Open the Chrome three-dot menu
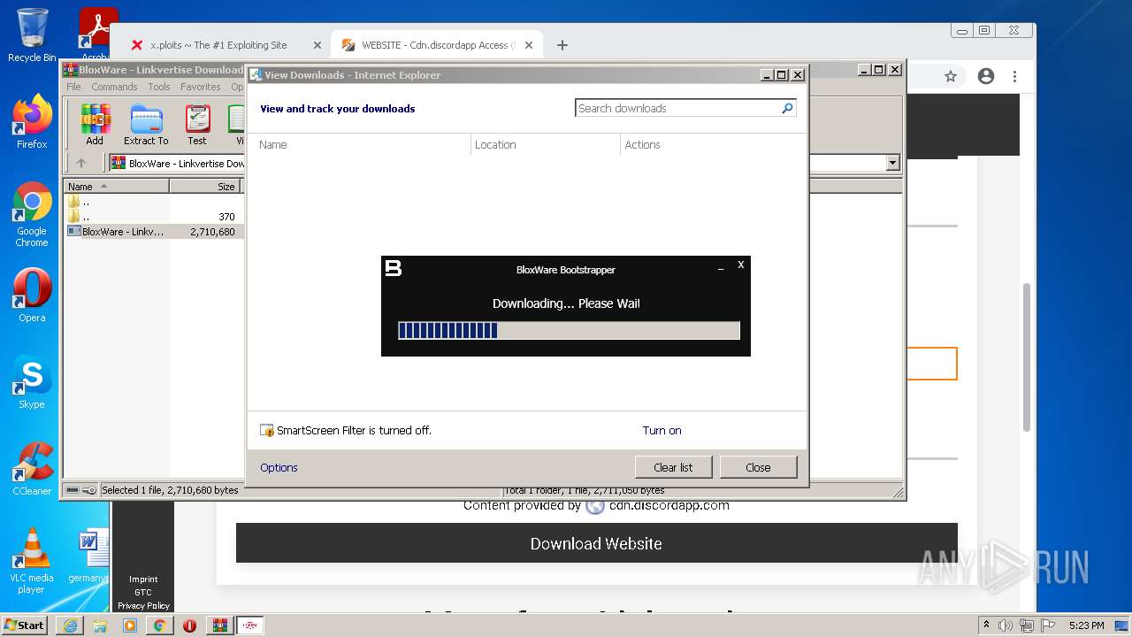The width and height of the screenshot is (1132, 637). pyautogui.click(x=1015, y=76)
